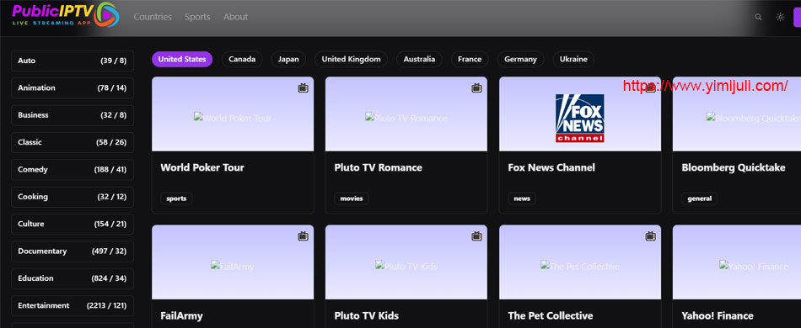The height and width of the screenshot is (328, 801).
Task: Open the Sports menu
Action: [197, 17]
